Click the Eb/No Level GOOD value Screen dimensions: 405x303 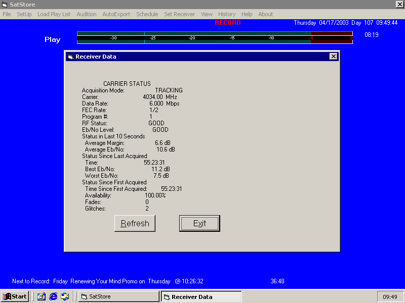[x=160, y=130]
